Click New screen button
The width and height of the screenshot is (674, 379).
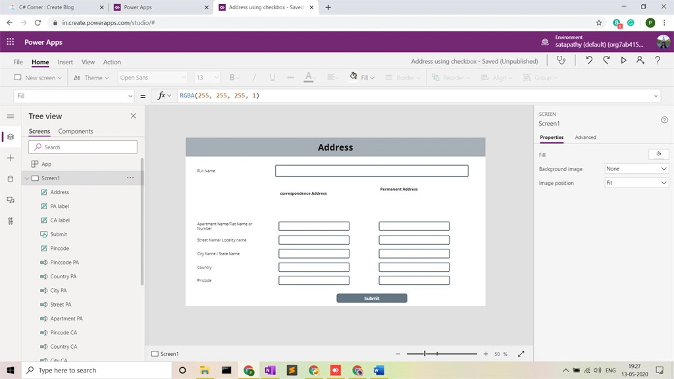tap(38, 78)
